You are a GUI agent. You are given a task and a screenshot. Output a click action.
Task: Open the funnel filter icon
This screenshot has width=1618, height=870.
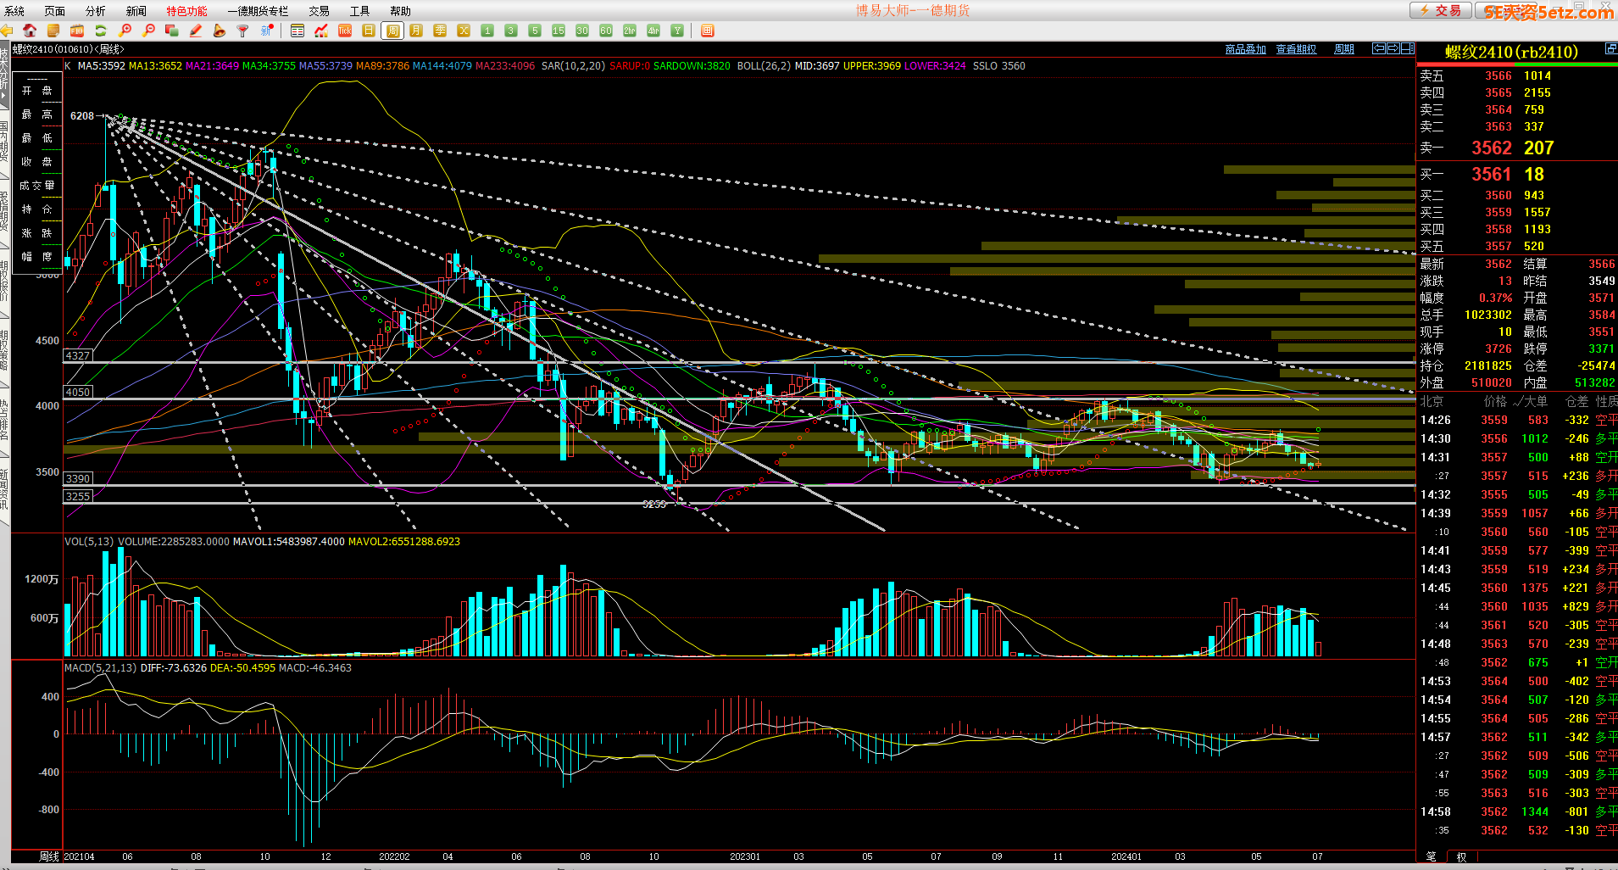click(242, 31)
